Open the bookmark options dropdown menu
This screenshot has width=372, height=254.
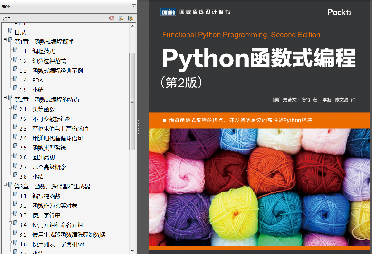[x=6, y=18]
